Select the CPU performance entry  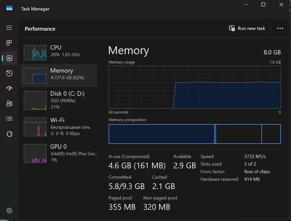(58, 52)
